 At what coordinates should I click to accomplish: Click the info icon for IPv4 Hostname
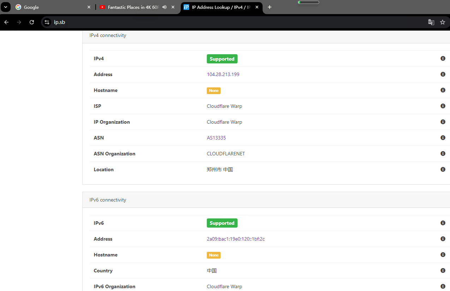[x=443, y=90]
